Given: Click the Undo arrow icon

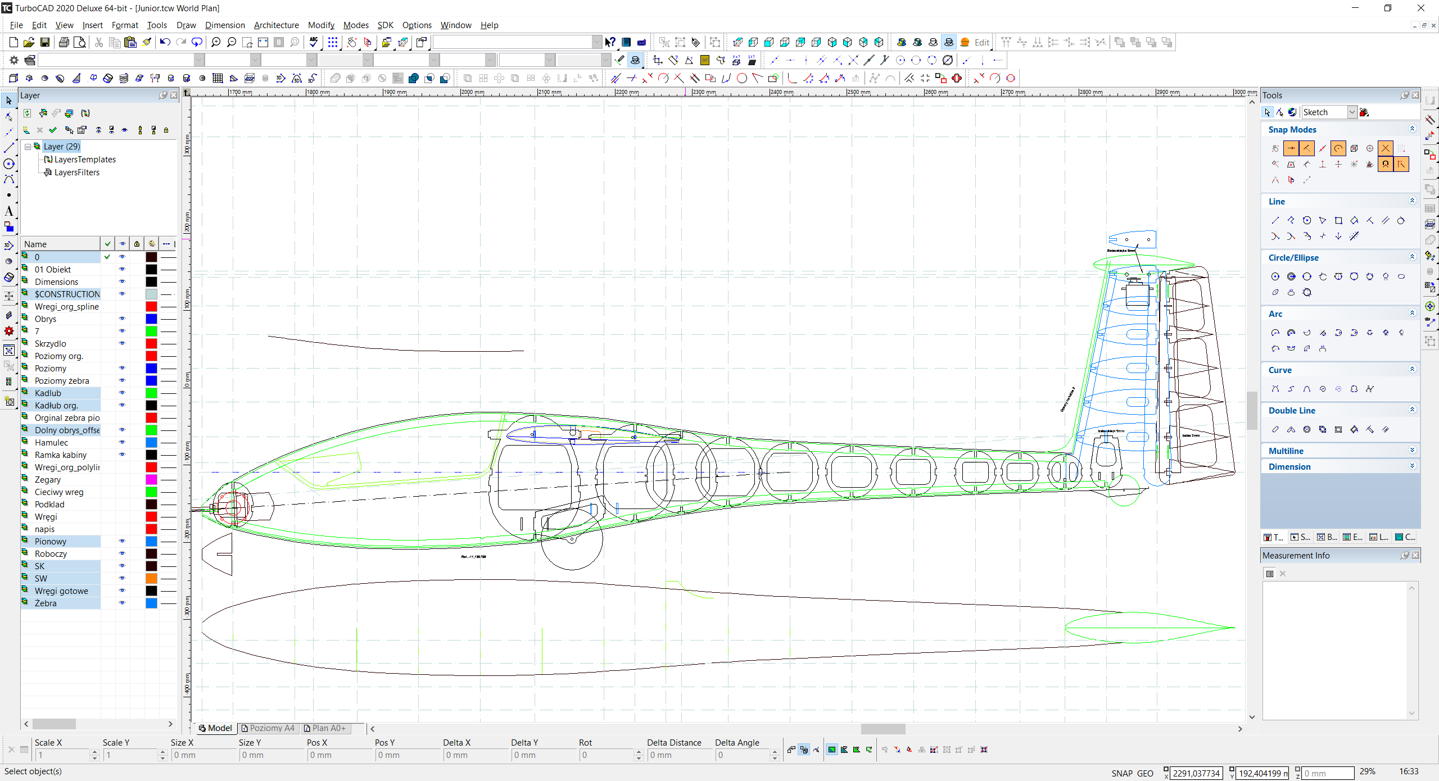Looking at the screenshot, I should [165, 42].
